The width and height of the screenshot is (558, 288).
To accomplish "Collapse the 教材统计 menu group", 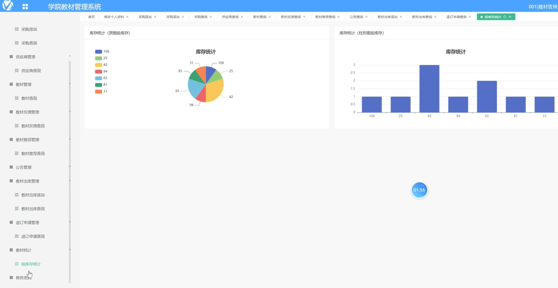I will [70, 250].
